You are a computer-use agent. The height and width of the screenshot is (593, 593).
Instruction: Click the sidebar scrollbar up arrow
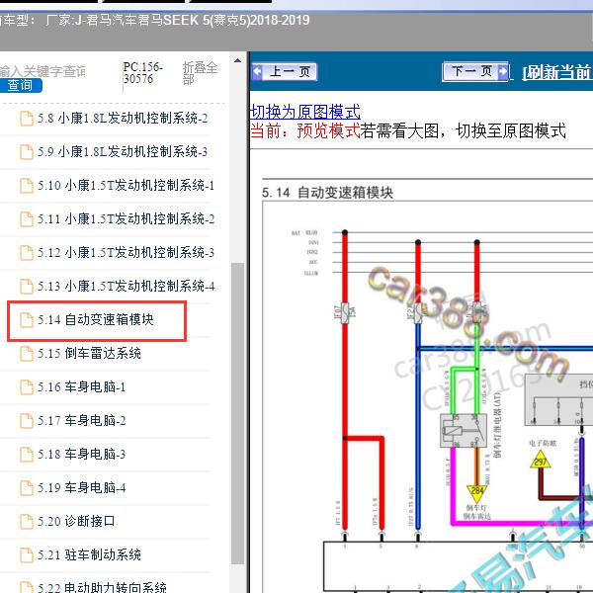(237, 60)
